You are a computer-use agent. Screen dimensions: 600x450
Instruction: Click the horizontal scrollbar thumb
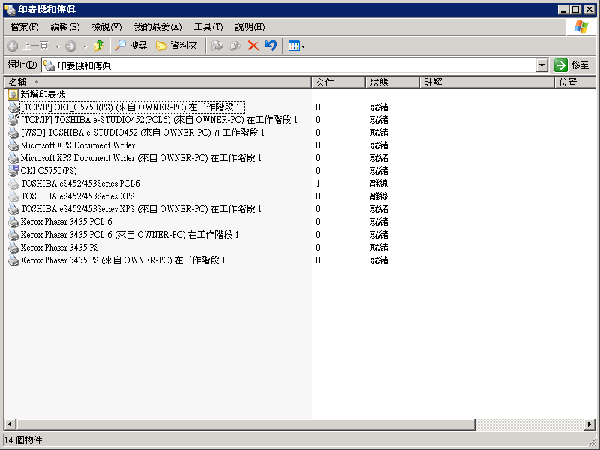point(246,424)
